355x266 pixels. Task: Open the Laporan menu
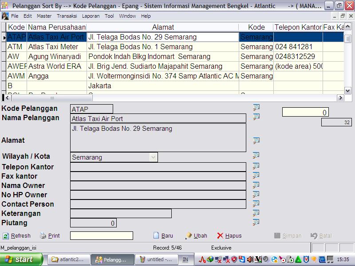click(91, 16)
